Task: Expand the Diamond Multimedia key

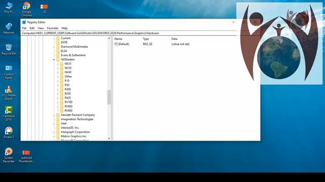Action: point(54,47)
